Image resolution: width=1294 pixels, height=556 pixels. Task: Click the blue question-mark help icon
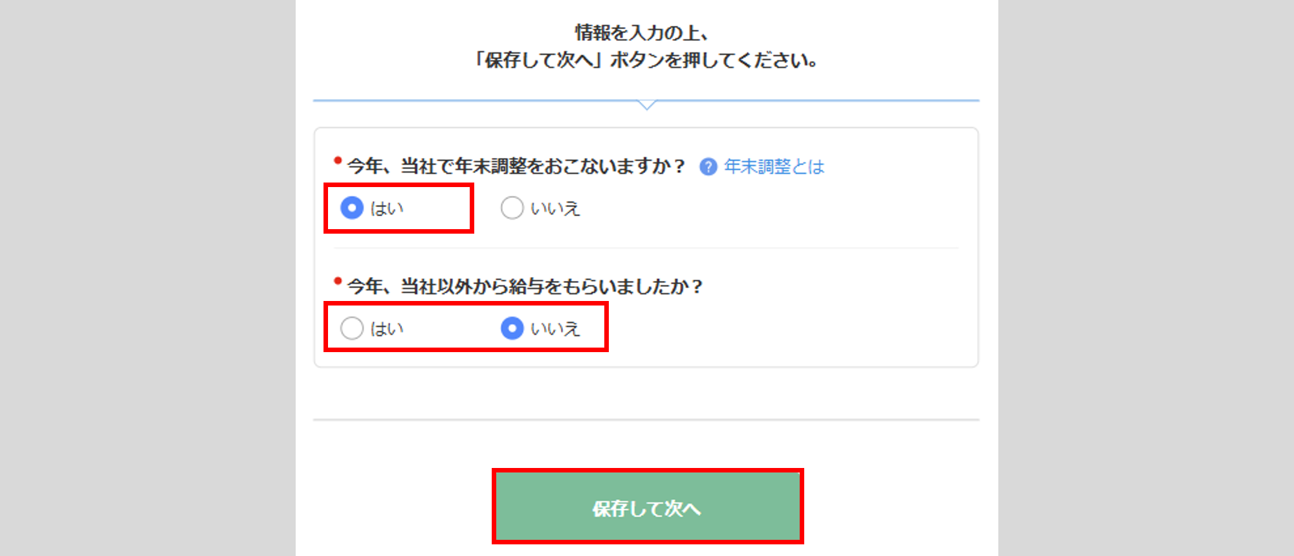[x=708, y=167]
